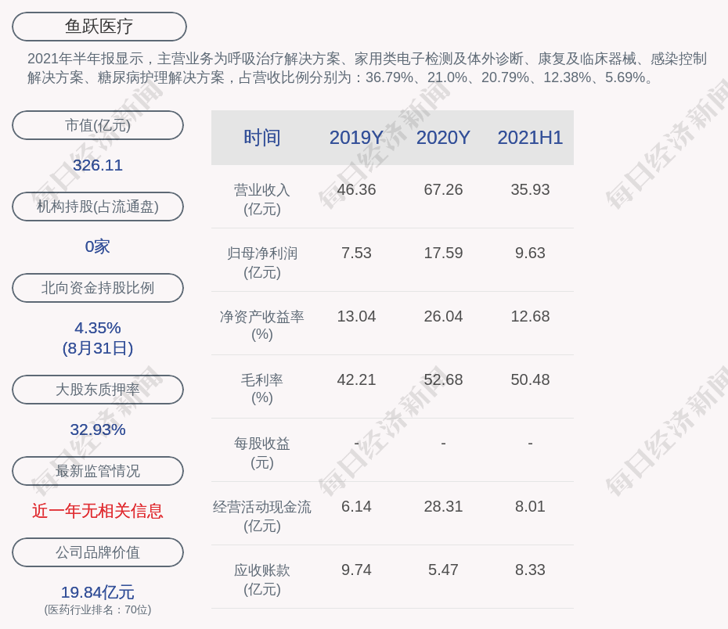Select net profit value 9.63
The image size is (728, 629).
coord(530,253)
